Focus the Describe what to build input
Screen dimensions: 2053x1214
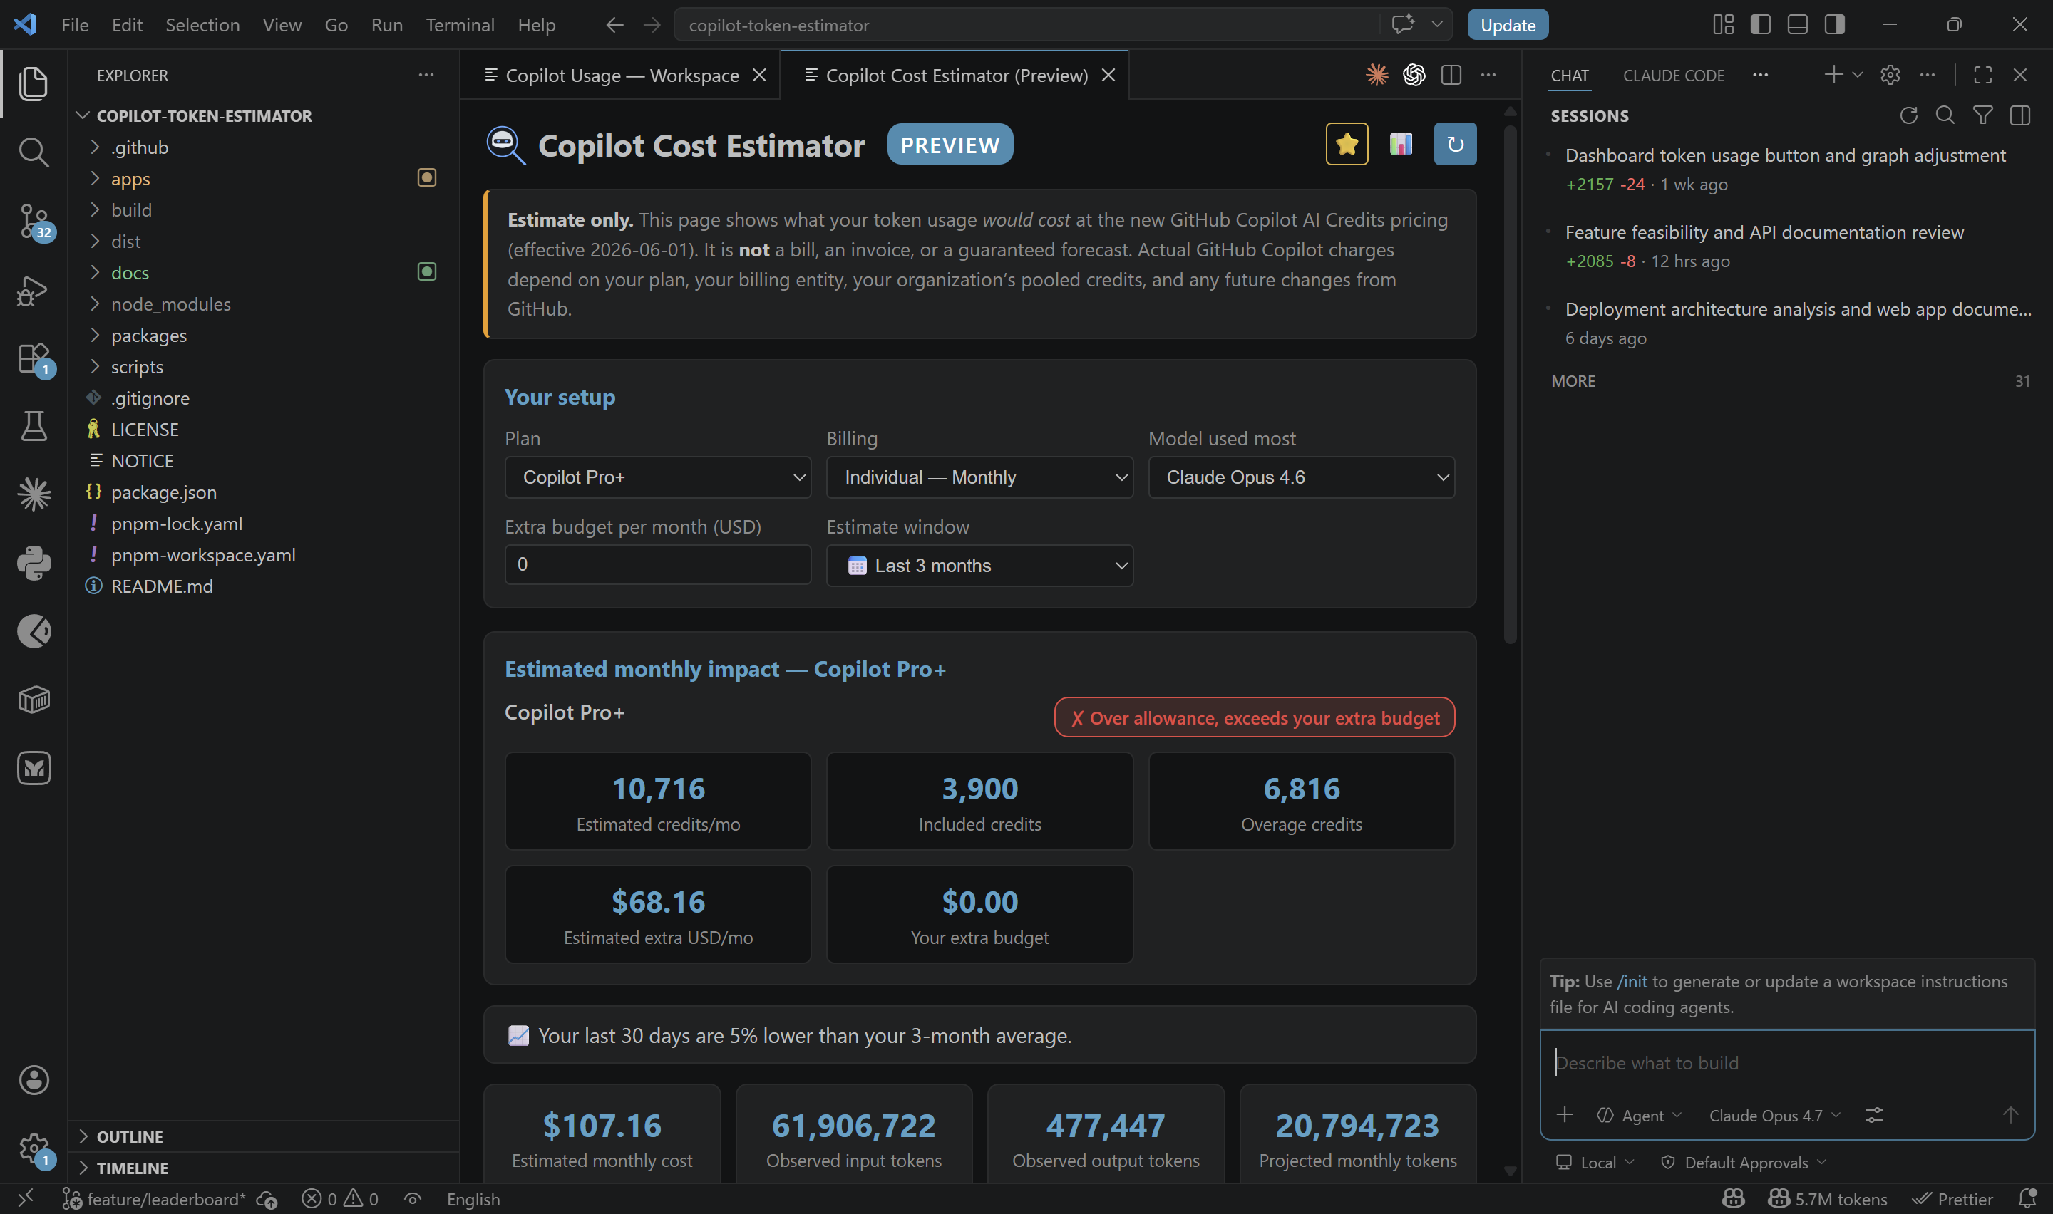tap(1786, 1063)
